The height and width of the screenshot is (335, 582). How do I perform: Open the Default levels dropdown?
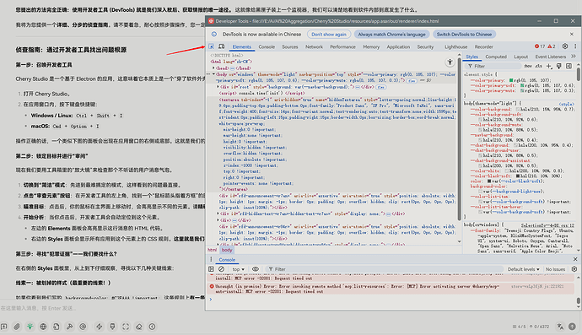tap(523, 269)
